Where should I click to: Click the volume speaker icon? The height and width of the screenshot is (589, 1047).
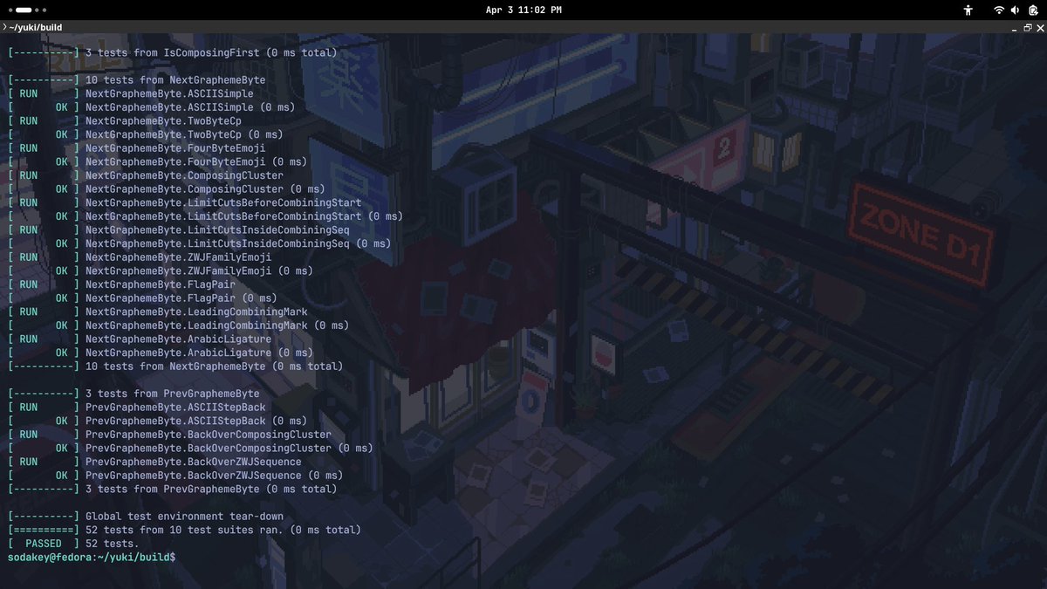click(x=1015, y=10)
